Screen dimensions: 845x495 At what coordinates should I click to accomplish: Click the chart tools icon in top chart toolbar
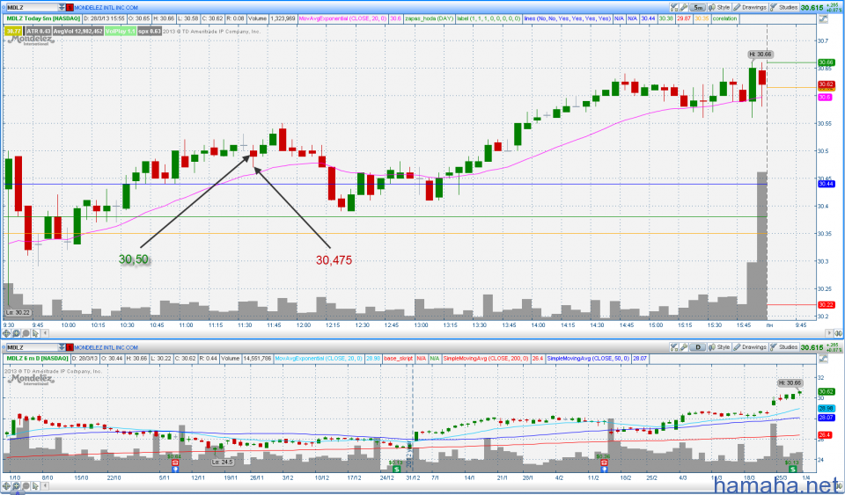pos(673,8)
